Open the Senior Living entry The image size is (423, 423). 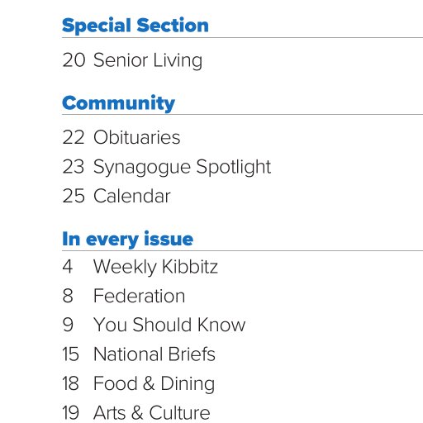[148, 60]
